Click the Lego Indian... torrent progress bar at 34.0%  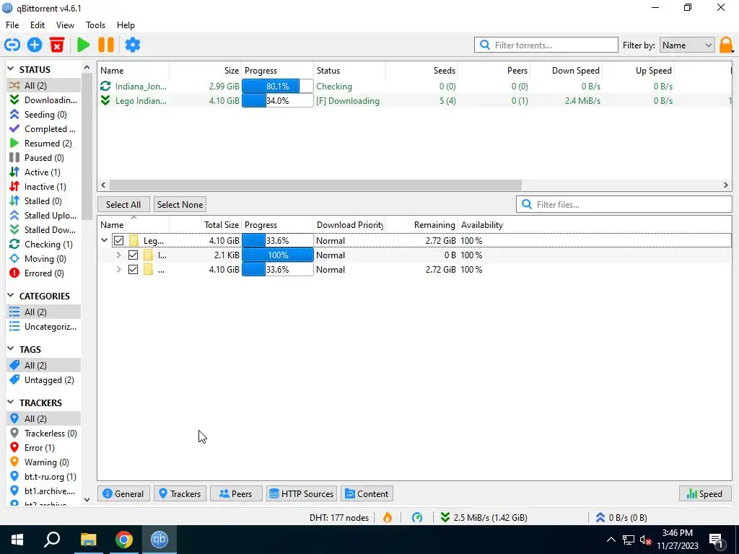point(278,101)
